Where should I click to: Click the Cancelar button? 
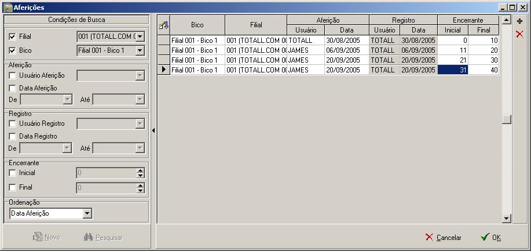point(444,238)
